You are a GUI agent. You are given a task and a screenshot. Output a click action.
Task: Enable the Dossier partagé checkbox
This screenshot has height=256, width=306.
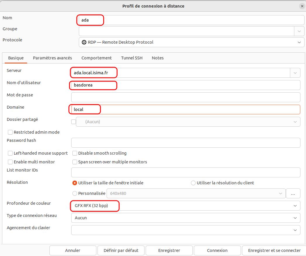point(74,122)
